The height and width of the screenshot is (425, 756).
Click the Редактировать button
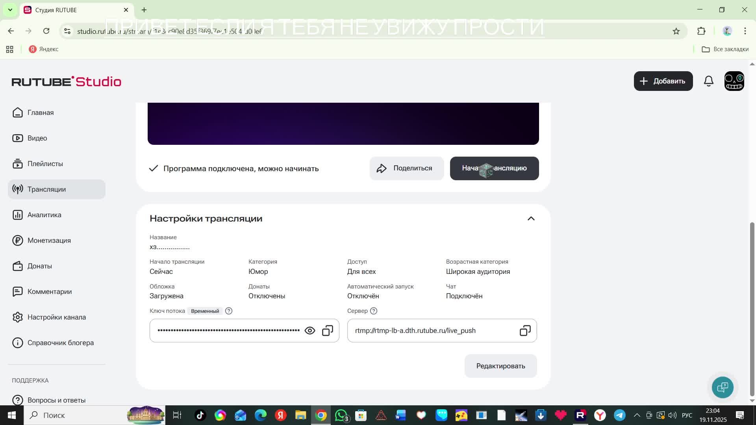tap(500, 366)
